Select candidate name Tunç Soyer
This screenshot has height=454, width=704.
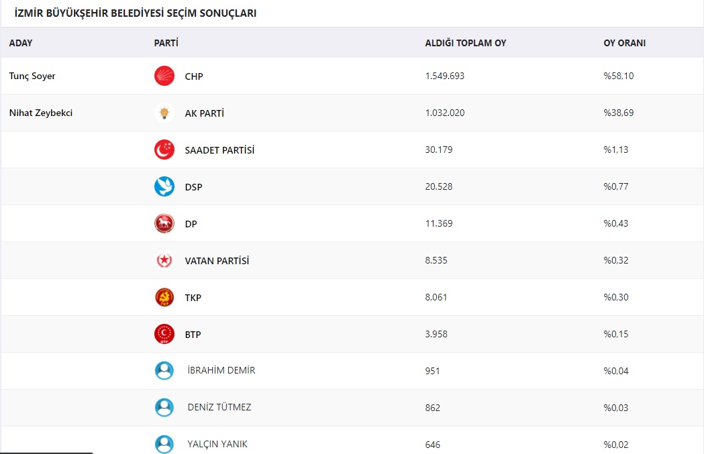32,76
